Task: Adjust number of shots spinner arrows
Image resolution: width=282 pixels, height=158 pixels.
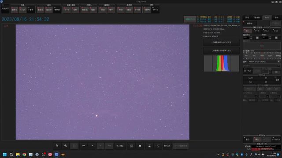Action: (270, 38)
